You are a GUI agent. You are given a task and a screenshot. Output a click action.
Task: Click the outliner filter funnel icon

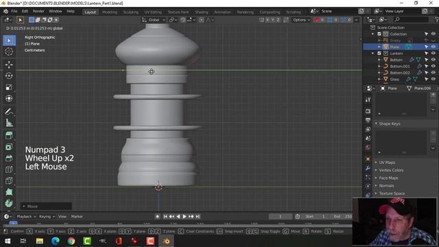point(436,19)
